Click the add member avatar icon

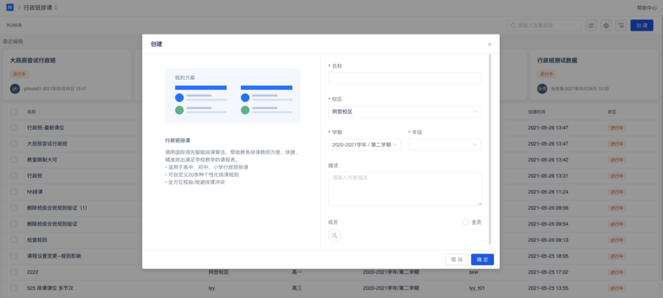[334, 235]
